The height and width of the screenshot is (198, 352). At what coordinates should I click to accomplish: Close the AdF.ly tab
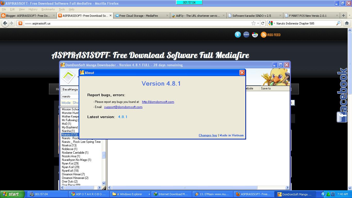(223, 15)
